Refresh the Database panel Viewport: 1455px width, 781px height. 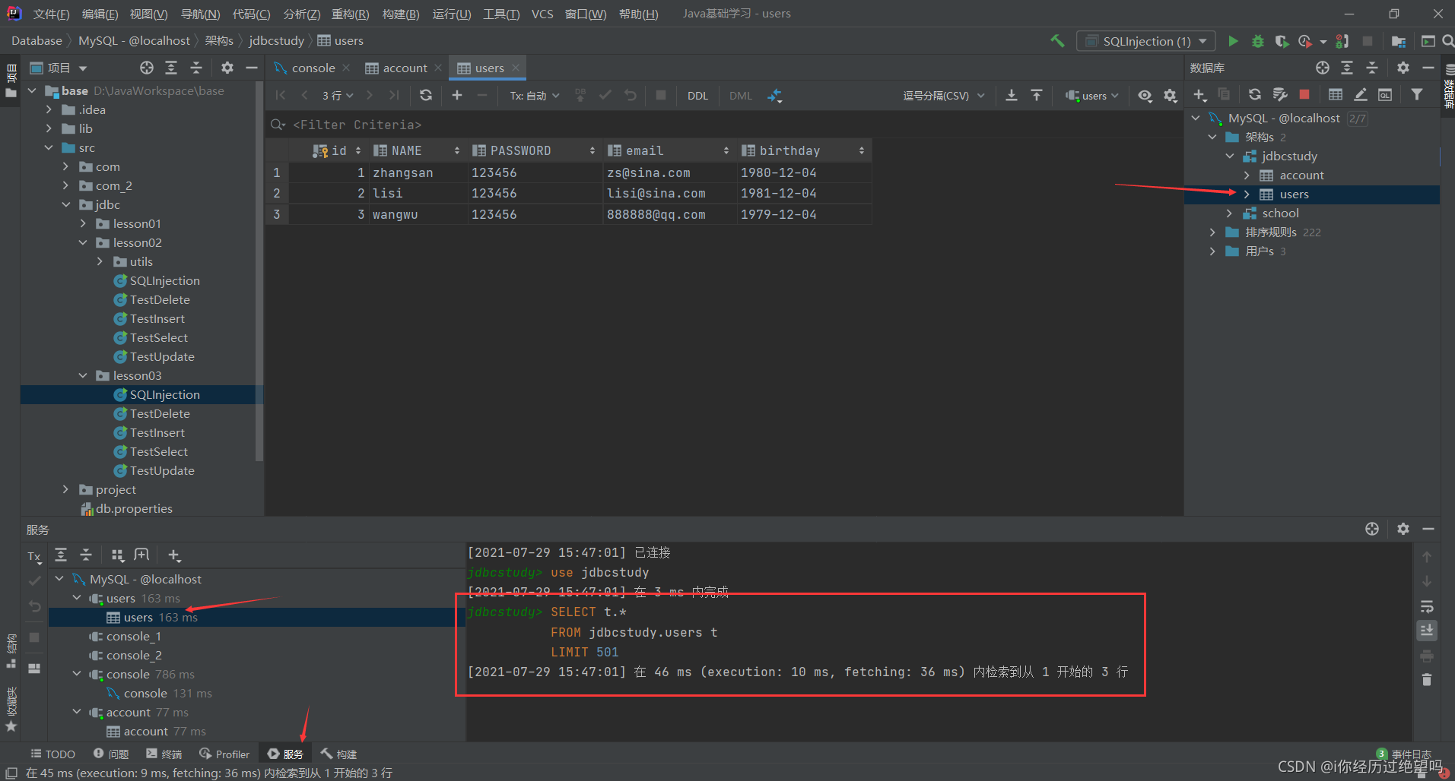(1255, 94)
